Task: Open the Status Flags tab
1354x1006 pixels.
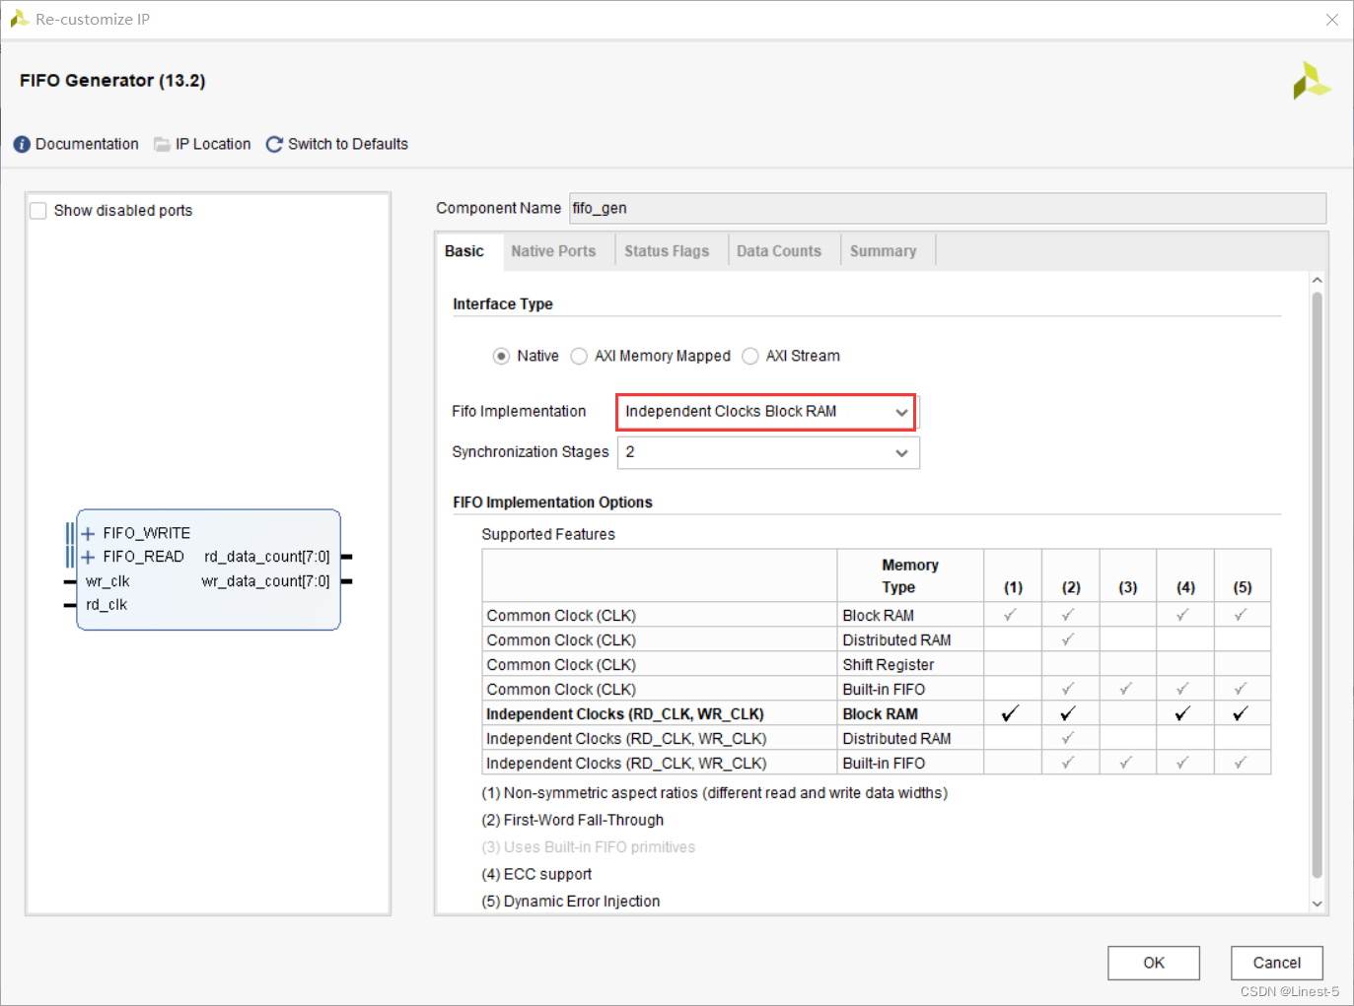Action: coord(667,251)
